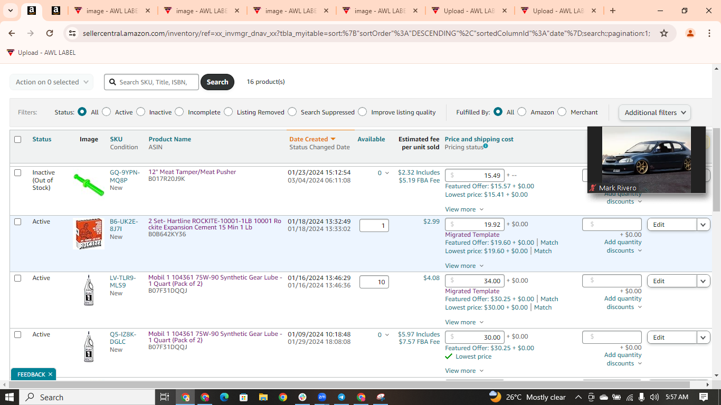Switch to the second Amazon browser tab

[56, 11]
